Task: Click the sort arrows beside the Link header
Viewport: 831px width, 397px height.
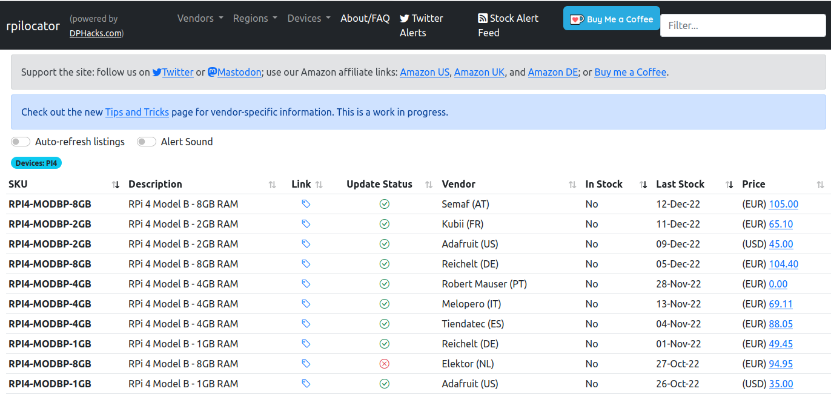Action: [319, 185]
